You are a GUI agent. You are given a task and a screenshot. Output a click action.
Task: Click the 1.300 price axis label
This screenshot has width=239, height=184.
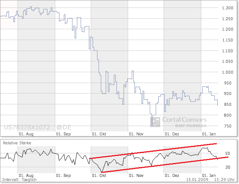(227, 8)
